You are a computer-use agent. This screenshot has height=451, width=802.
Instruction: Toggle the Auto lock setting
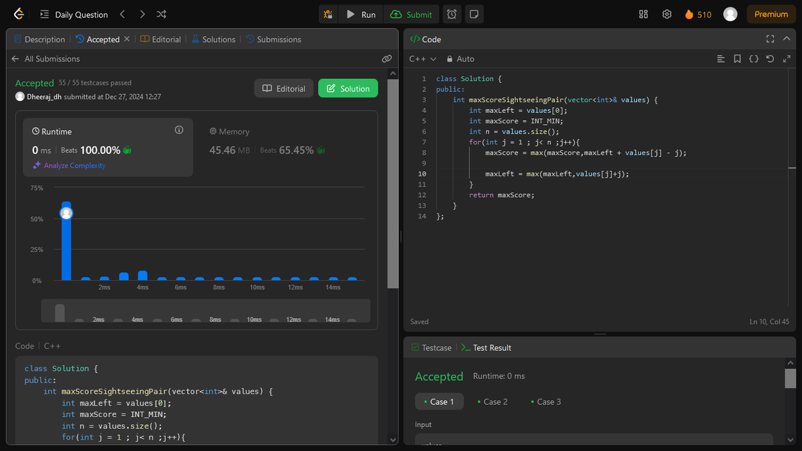click(x=460, y=59)
